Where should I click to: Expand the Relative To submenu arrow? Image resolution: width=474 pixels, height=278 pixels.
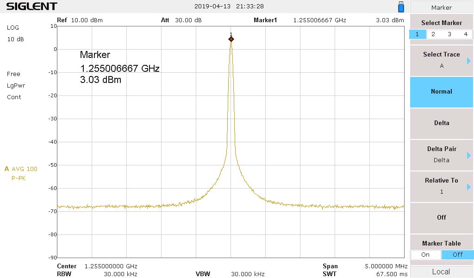coord(468,187)
